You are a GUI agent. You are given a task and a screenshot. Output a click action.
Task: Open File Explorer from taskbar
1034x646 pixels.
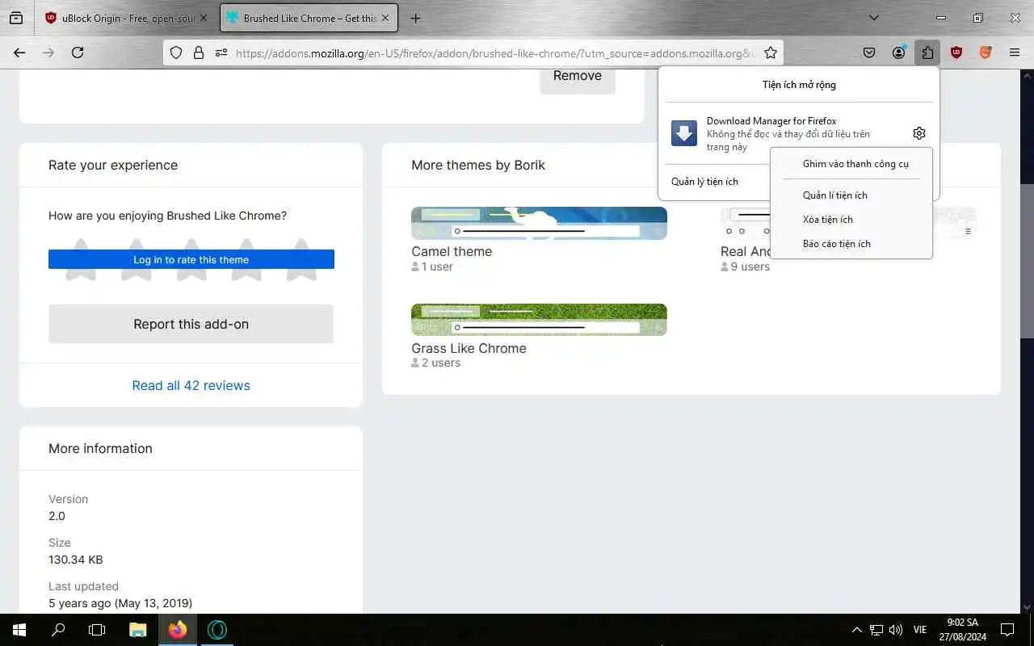click(x=138, y=630)
